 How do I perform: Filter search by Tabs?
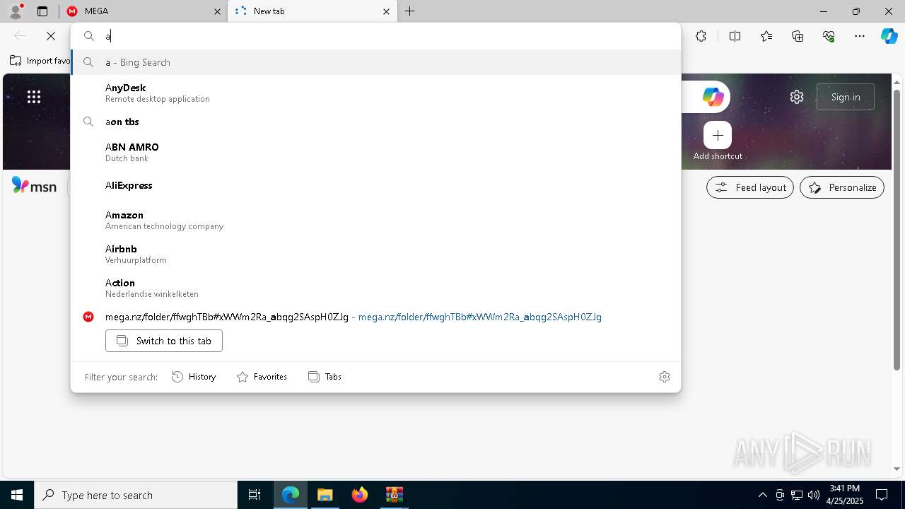(325, 377)
